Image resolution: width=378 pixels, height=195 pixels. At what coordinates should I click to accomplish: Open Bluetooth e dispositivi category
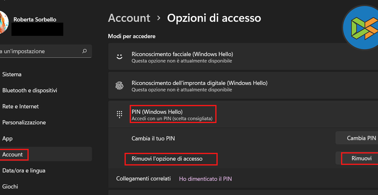click(29, 90)
